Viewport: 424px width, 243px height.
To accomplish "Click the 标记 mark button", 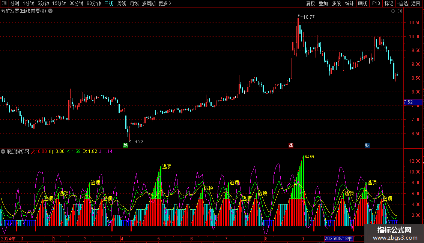I will 389,3.
